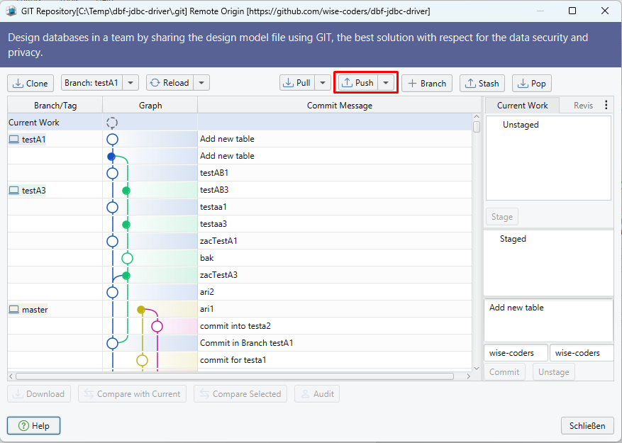Switch to the Revis tab
The image size is (622, 443).
pyautogui.click(x=583, y=106)
